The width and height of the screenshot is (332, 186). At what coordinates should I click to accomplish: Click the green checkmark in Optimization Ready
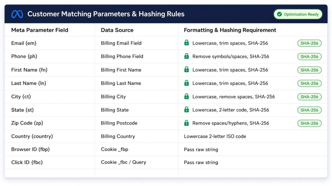click(x=279, y=14)
